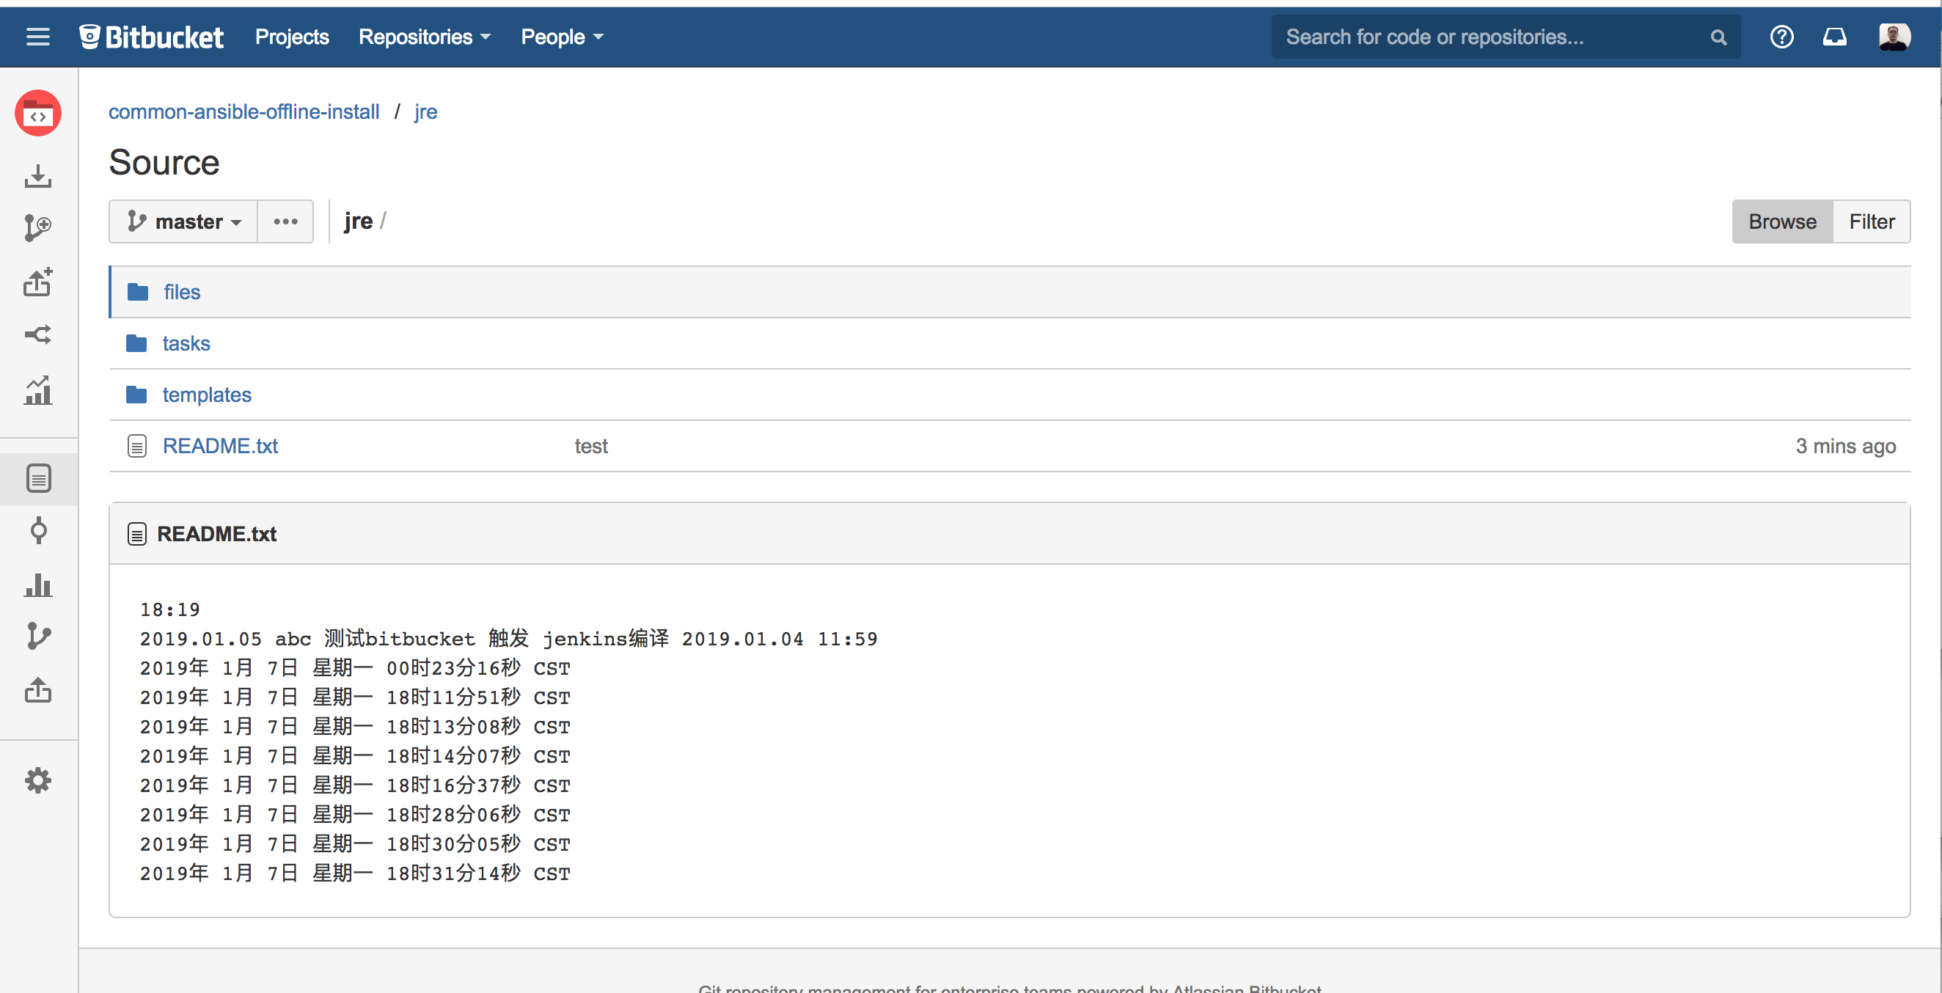Open the Create pull request icon
This screenshot has height=993, width=1942.
(x=37, y=283)
